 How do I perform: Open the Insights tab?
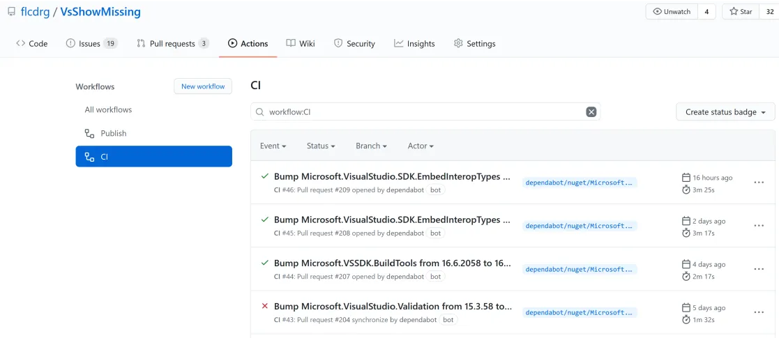(414, 44)
